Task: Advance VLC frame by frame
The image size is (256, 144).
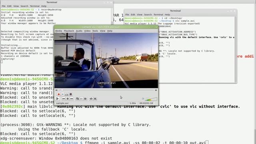Action: pyautogui.click(x=71, y=94)
